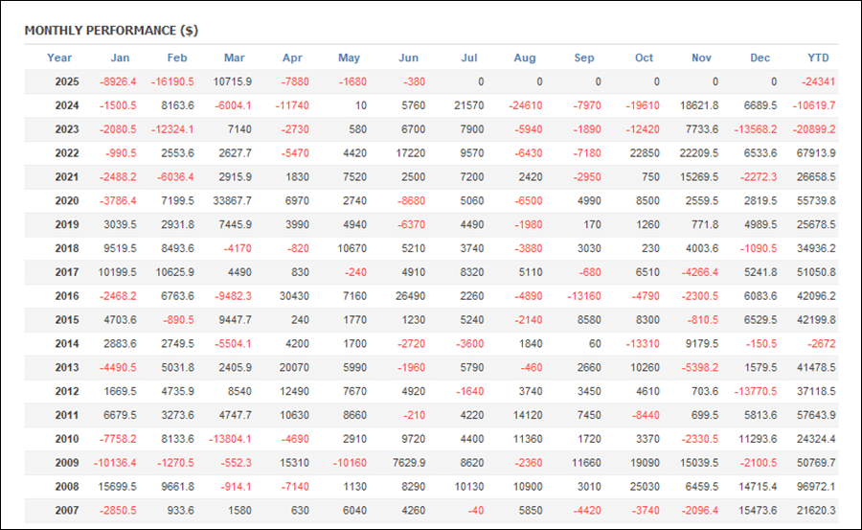862x530 pixels.
Task: Select the 2022 year row label
Action: click(67, 153)
